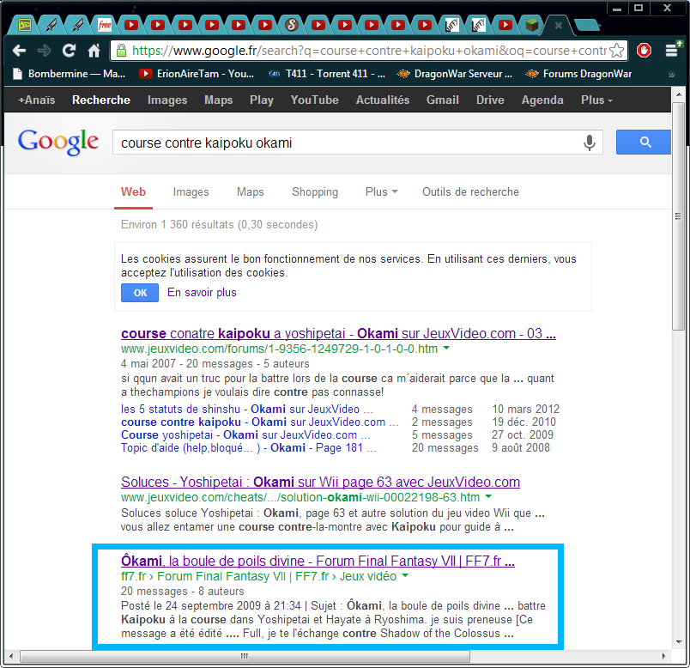The image size is (690, 668).
Task: Click the vertical scrollbar thumb
Action: (x=678, y=216)
